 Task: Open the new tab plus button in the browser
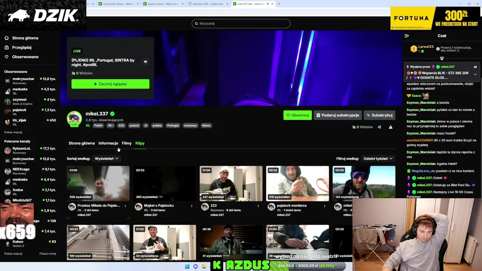click(x=279, y=4)
